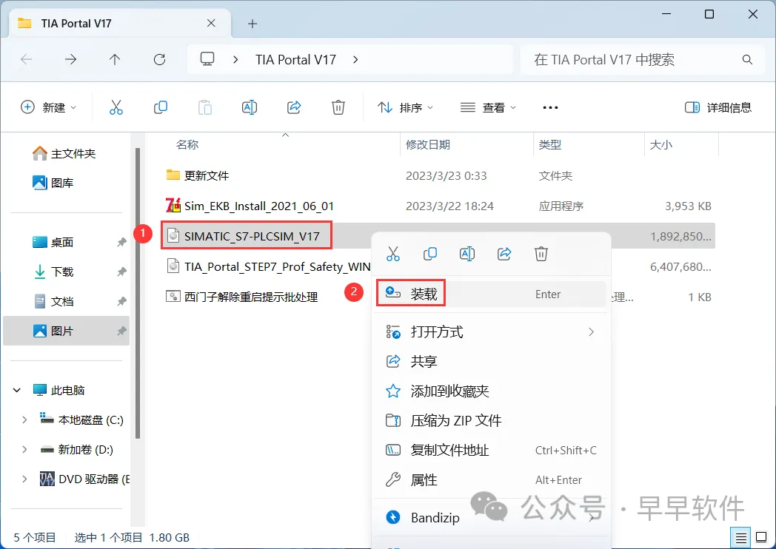
Task: Go forward with the right arrow
Action: (x=71, y=60)
